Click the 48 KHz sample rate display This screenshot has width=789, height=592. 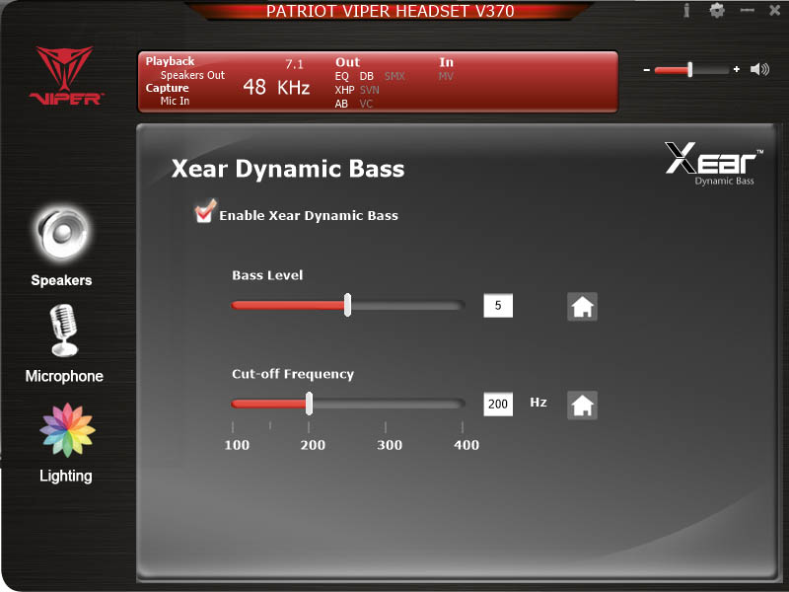click(276, 88)
